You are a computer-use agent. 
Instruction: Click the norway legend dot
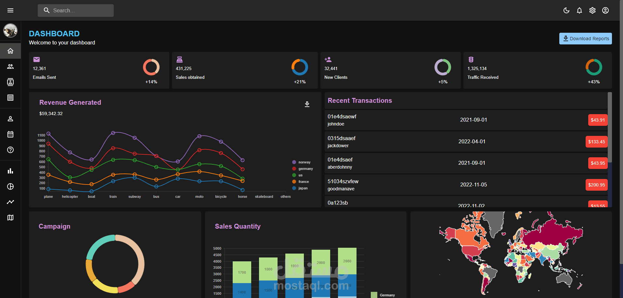click(x=294, y=162)
